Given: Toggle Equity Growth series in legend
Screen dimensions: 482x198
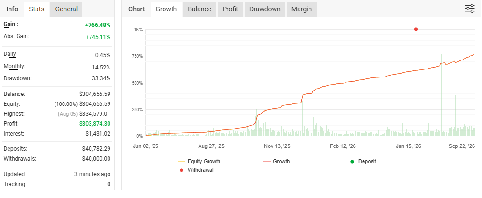Looking at the screenshot, I should (199, 161).
